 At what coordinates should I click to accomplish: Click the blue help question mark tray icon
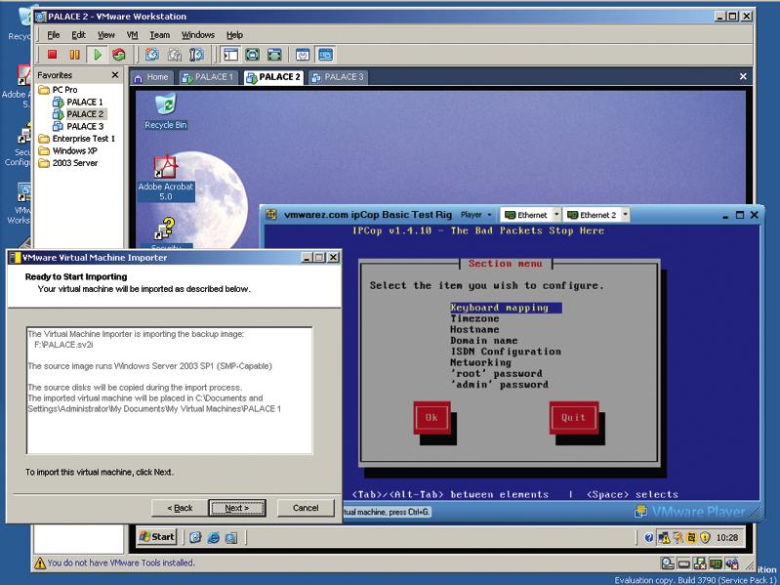pos(649,537)
